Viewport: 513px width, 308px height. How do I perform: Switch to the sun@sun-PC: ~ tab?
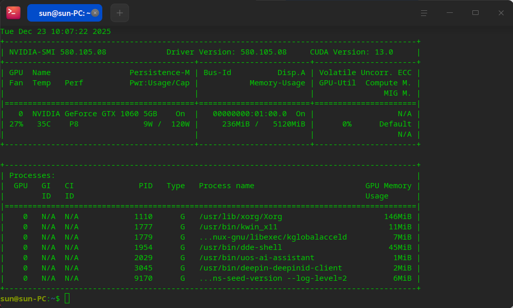(x=65, y=13)
